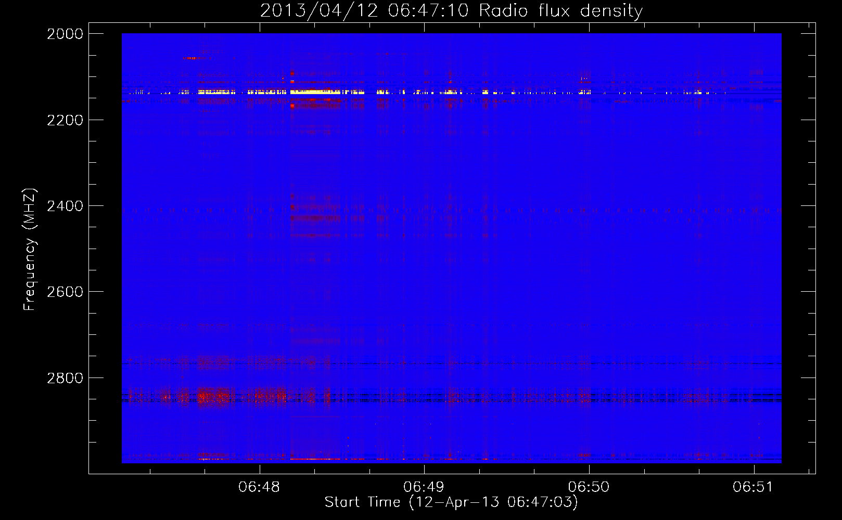
Task: Click the 2600 frequency tick label
Action: tap(65, 292)
